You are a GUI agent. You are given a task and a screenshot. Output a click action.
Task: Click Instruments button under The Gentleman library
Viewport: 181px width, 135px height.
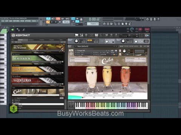(x=35, y=84)
